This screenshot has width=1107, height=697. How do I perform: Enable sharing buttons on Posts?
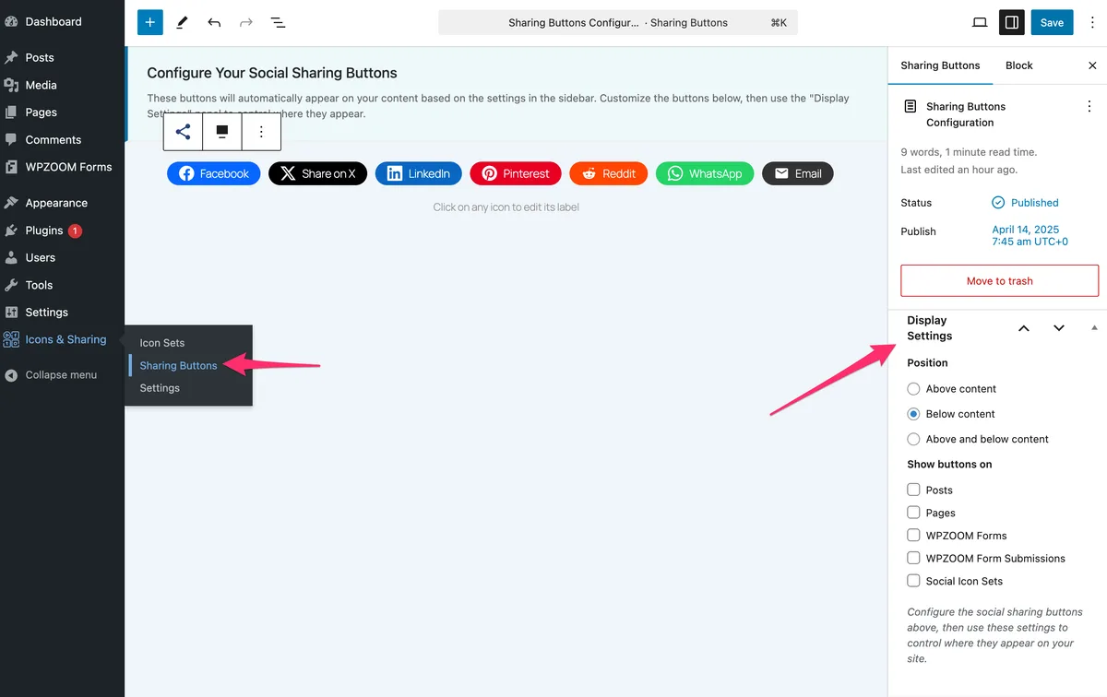point(913,490)
